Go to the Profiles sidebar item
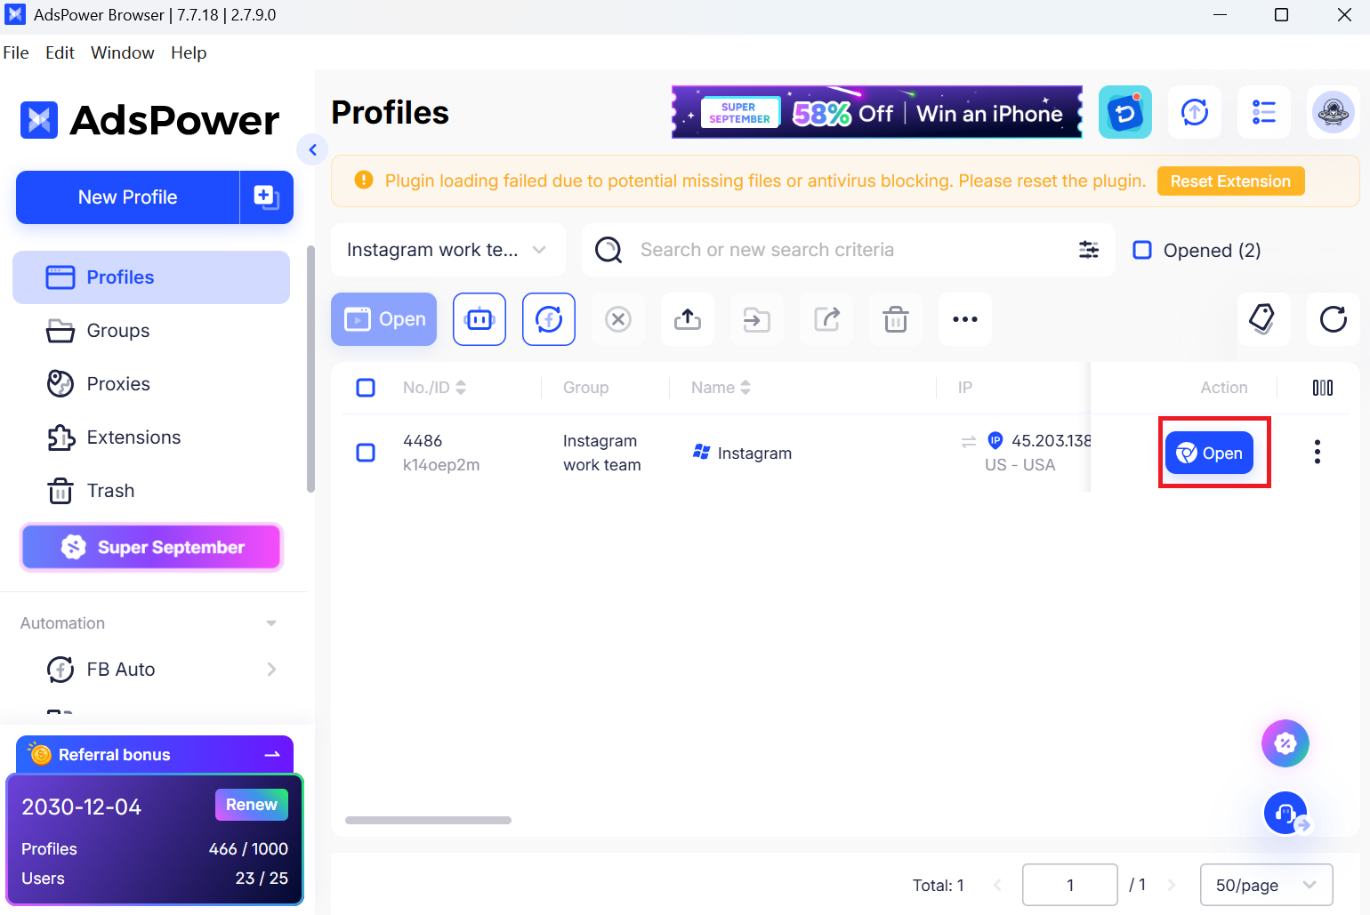This screenshot has height=915, width=1370. pos(151,277)
